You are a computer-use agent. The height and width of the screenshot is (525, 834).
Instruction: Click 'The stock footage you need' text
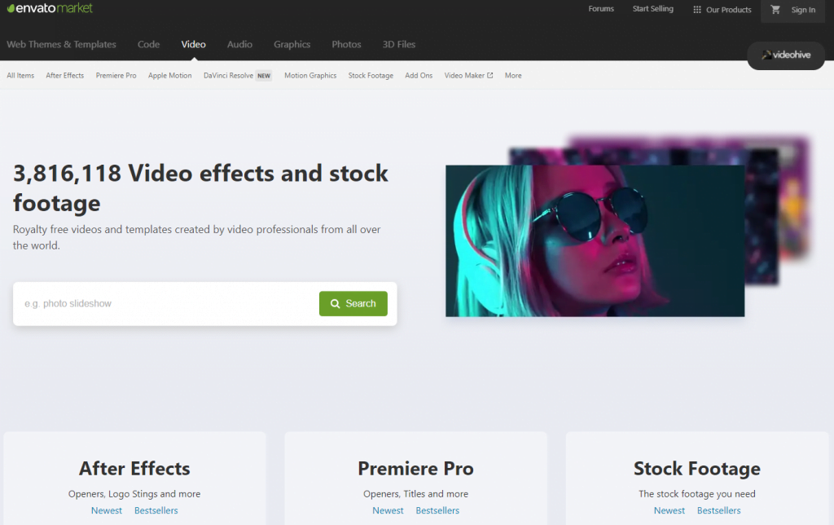697,494
